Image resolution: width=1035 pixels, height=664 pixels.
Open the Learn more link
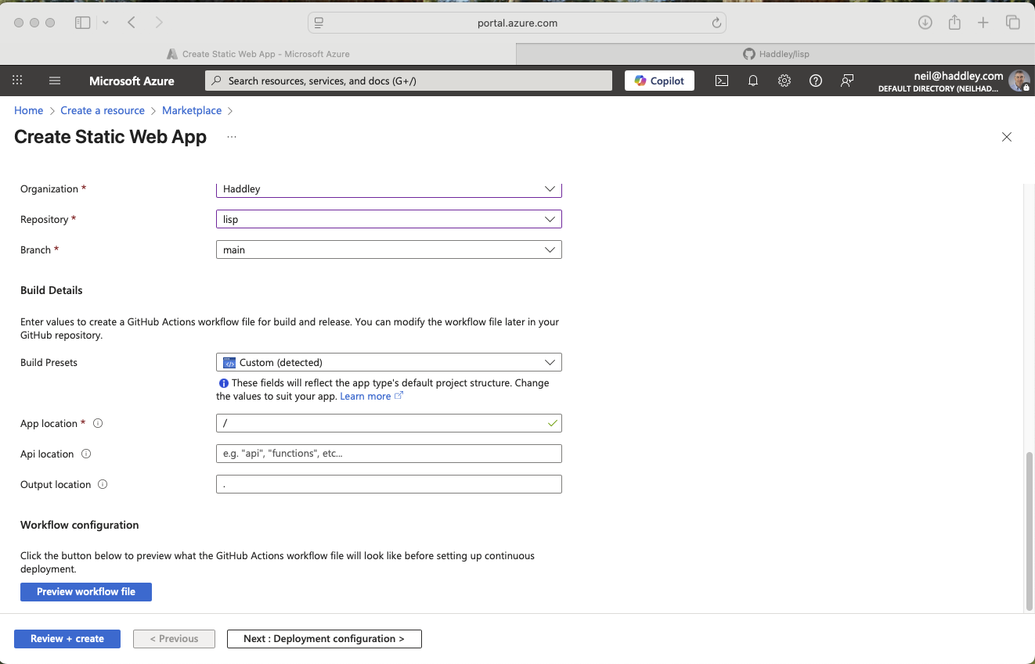(x=365, y=396)
